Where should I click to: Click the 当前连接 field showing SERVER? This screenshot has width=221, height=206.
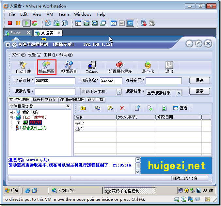click(x=55, y=81)
